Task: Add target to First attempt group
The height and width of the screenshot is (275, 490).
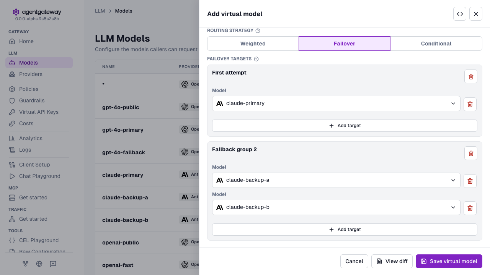Action: click(x=345, y=126)
